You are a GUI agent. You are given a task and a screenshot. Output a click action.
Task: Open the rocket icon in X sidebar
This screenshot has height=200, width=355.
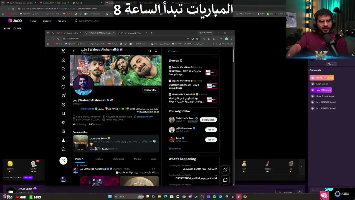pos(63,122)
